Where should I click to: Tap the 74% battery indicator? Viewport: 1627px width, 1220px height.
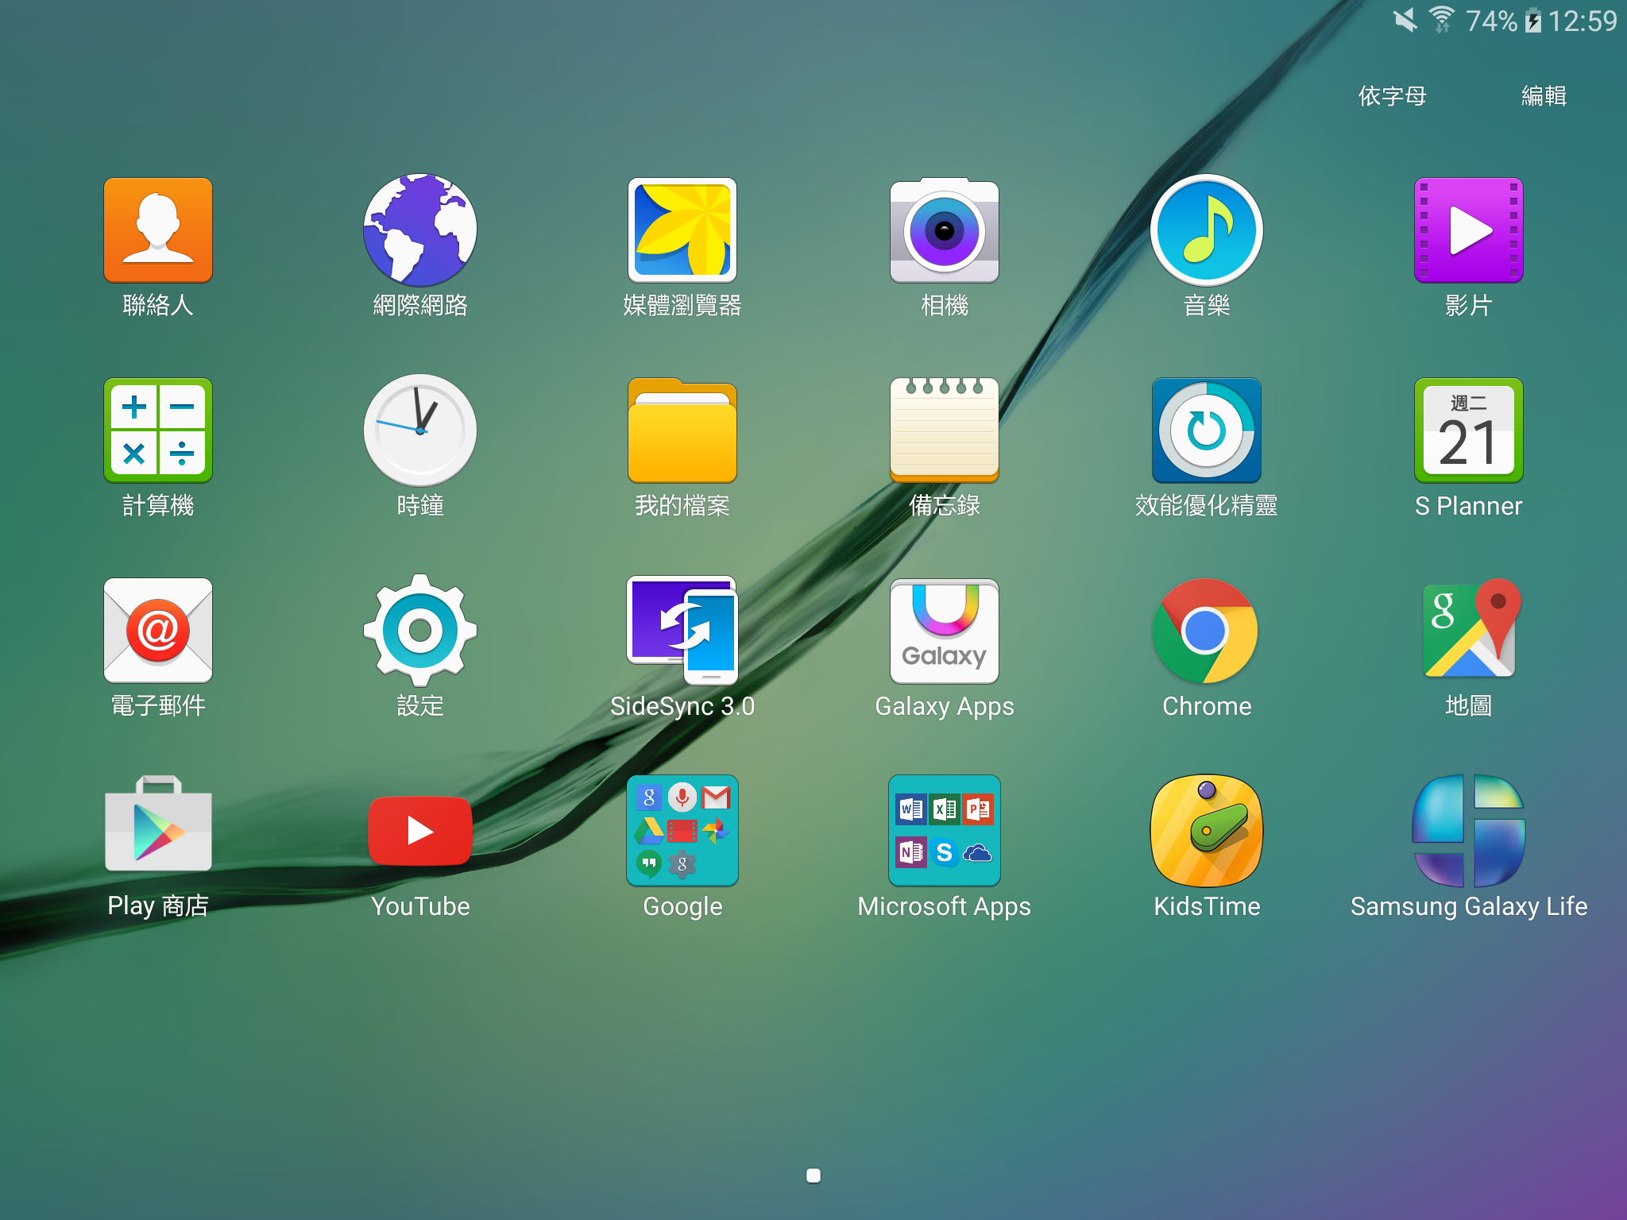pos(1504,21)
